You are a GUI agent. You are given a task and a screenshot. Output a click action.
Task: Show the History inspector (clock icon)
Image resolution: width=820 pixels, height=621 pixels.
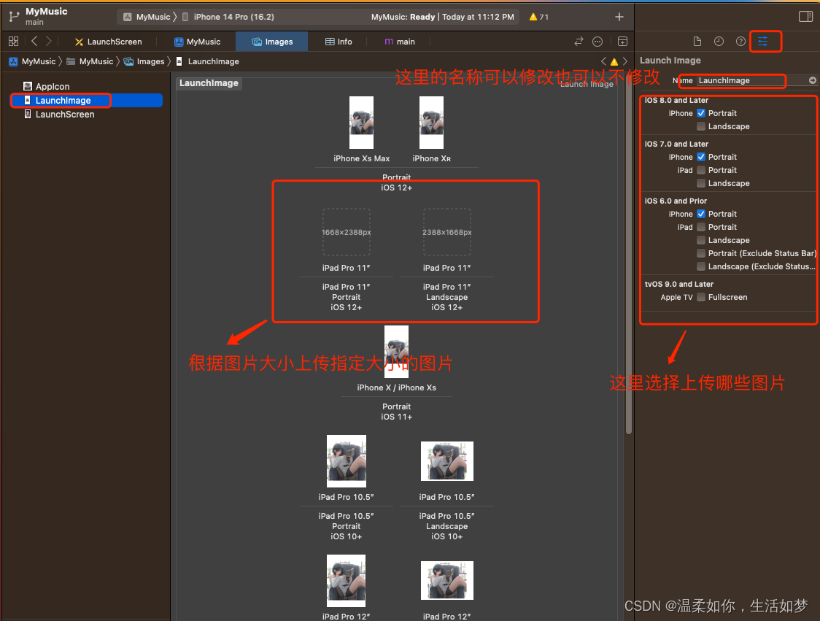tap(719, 42)
